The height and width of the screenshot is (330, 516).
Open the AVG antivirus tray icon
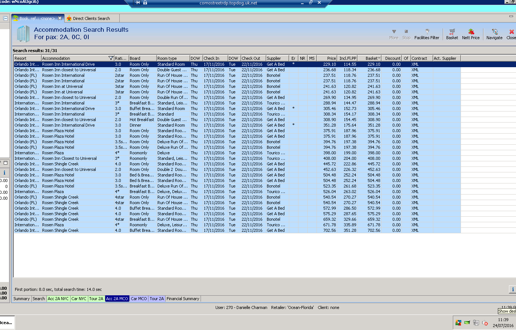[458, 323]
